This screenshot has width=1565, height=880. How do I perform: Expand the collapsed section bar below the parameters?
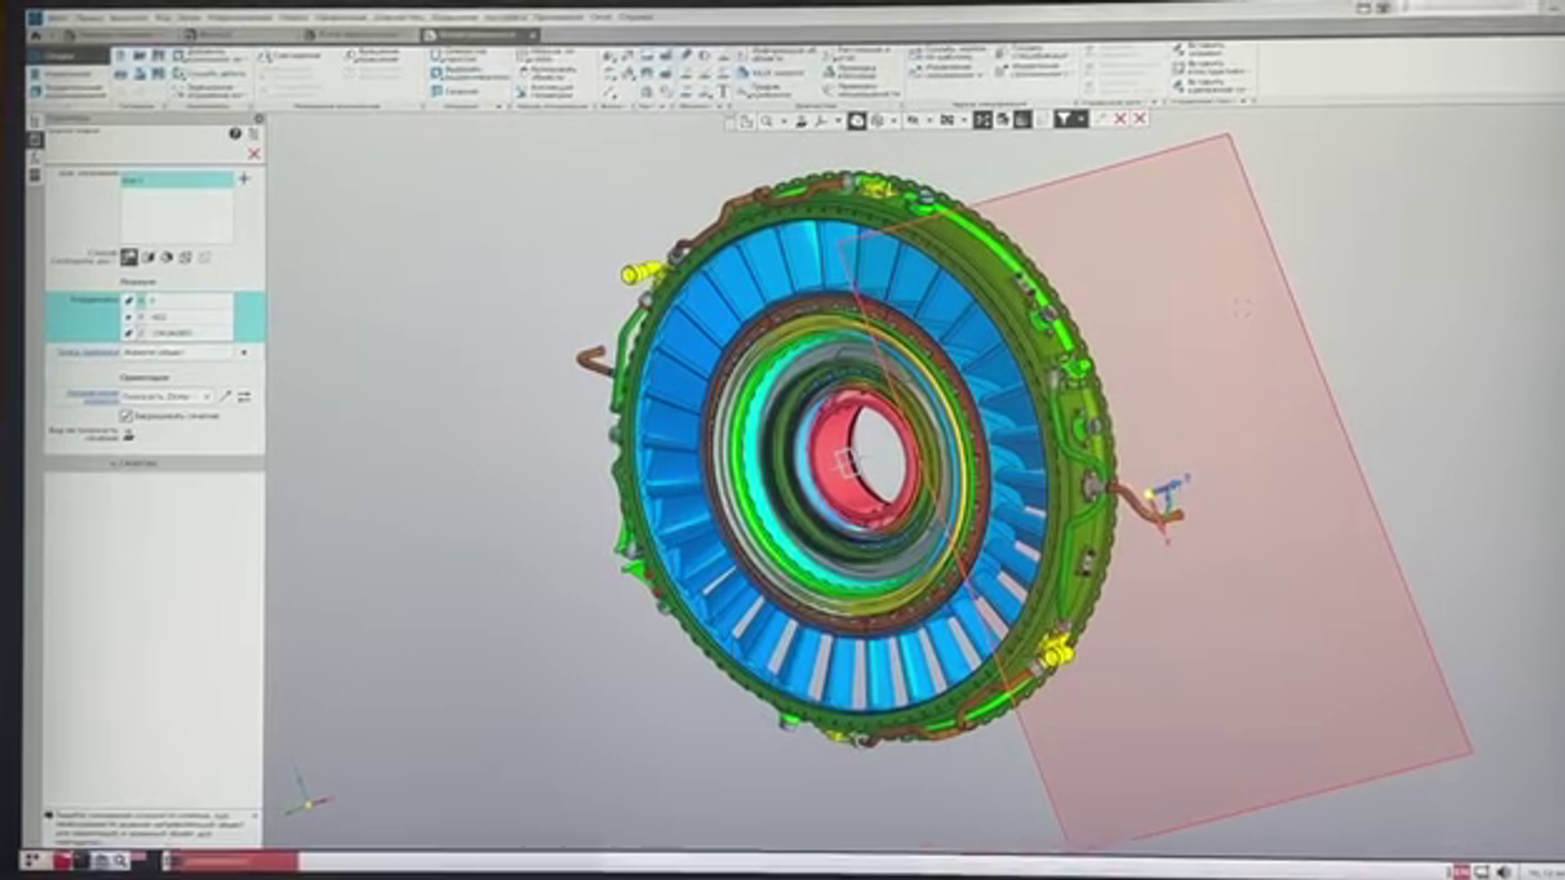(x=155, y=463)
